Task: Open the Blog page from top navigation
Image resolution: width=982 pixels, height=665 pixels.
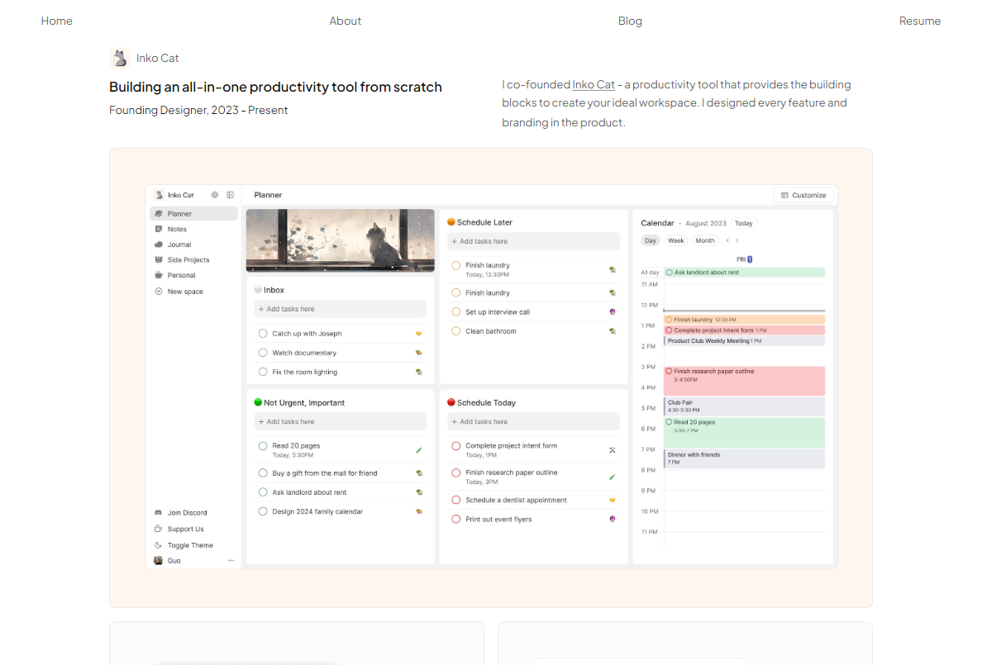Action: (630, 21)
